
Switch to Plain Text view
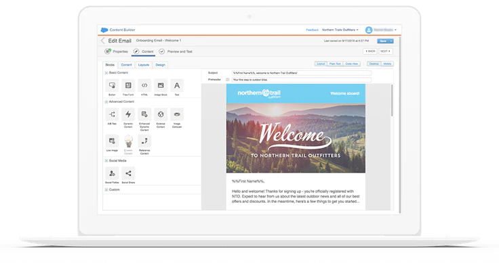335,64
